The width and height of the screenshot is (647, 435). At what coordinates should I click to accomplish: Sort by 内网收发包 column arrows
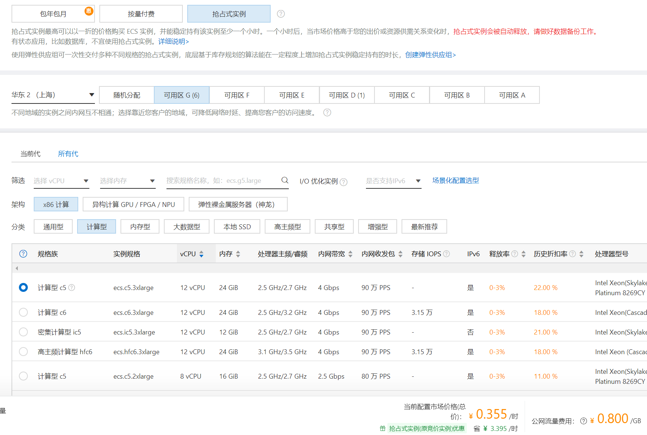[400, 254]
